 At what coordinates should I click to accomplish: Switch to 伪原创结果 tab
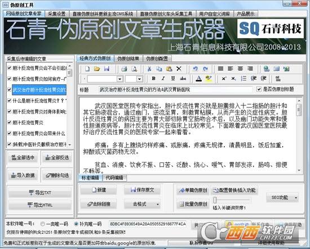(x=128, y=58)
